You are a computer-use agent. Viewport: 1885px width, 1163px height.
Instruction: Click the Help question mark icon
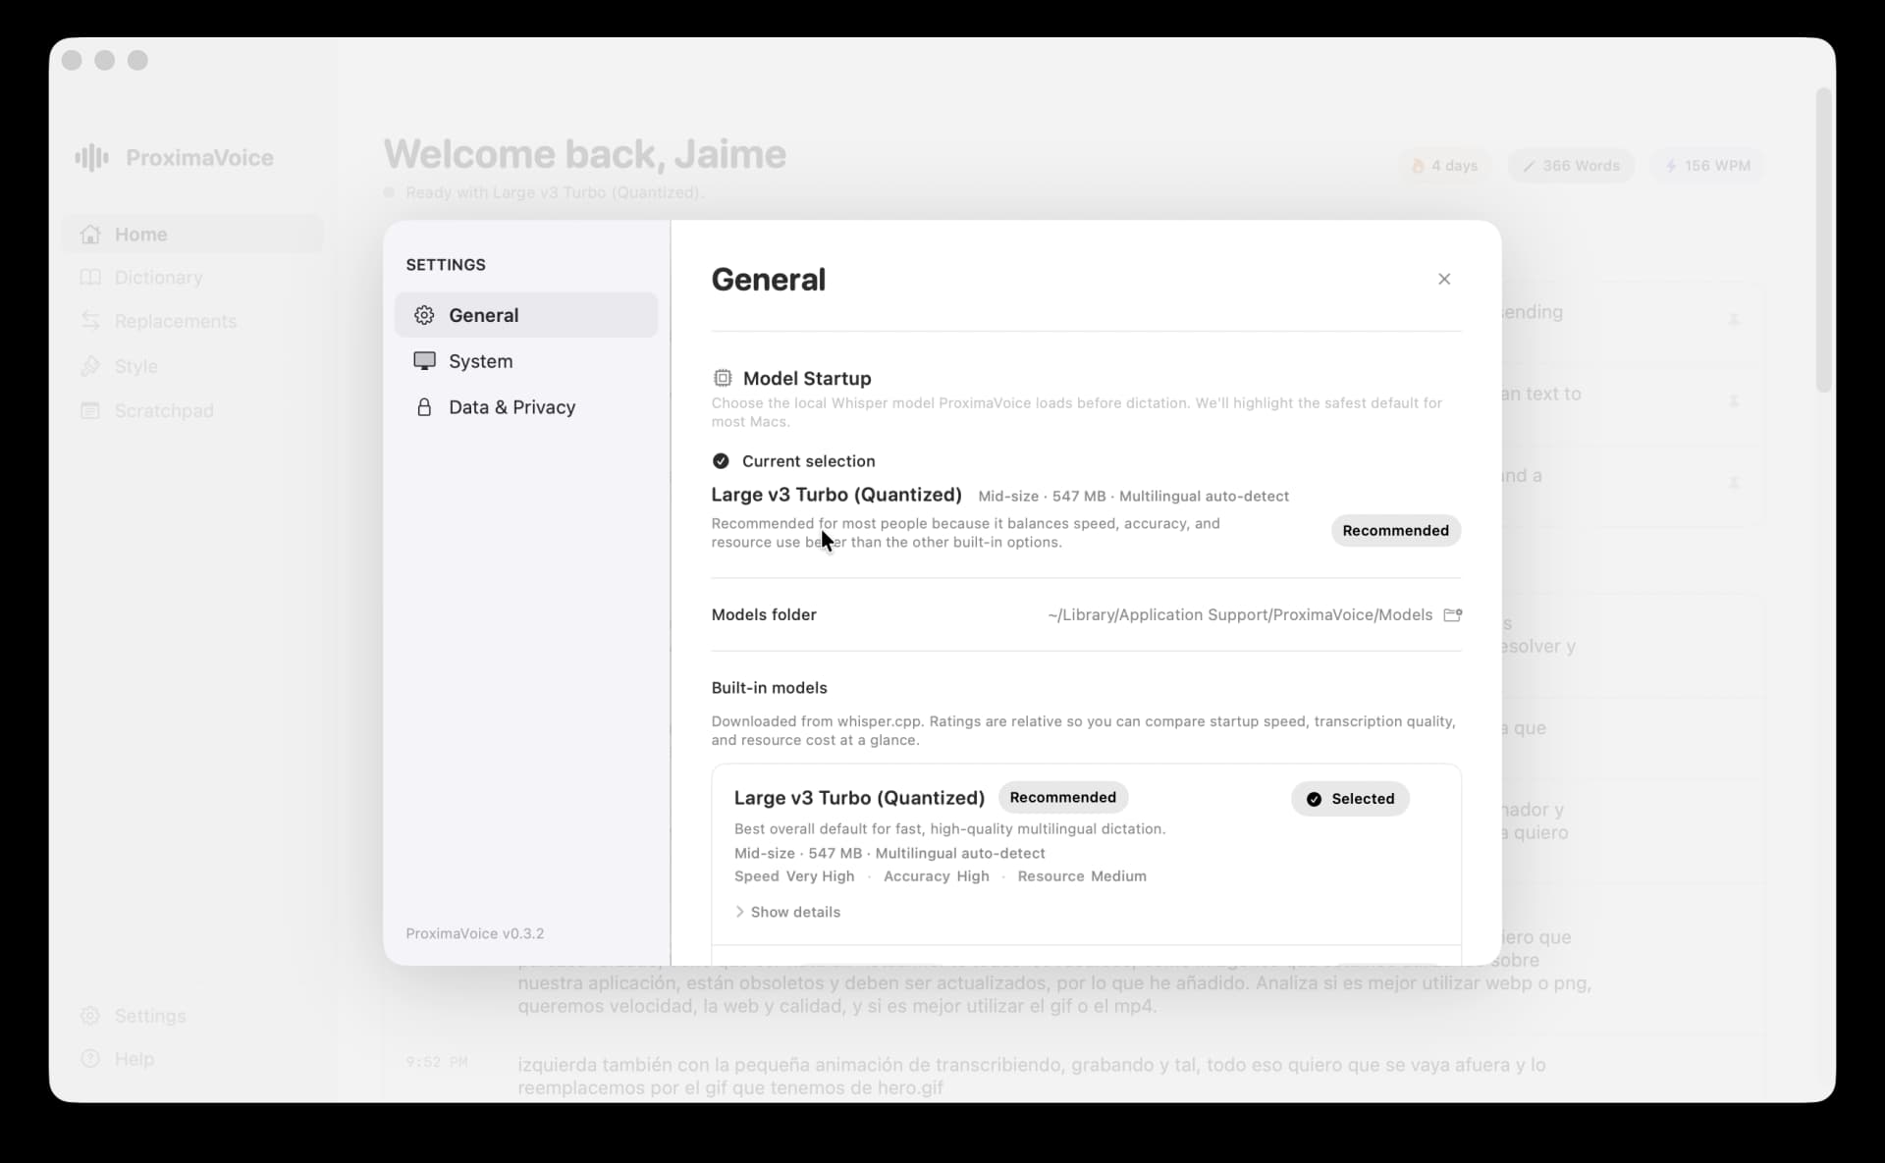(90, 1059)
